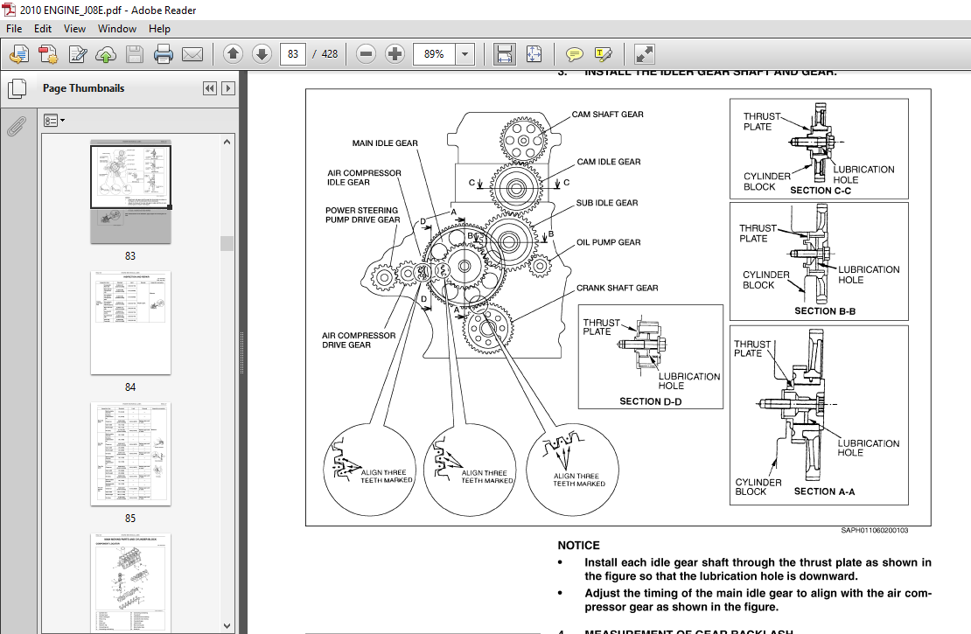
Task: Select the page 85 thumbnail
Action: coord(130,454)
